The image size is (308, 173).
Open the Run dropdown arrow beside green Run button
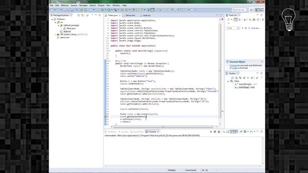[112, 10]
